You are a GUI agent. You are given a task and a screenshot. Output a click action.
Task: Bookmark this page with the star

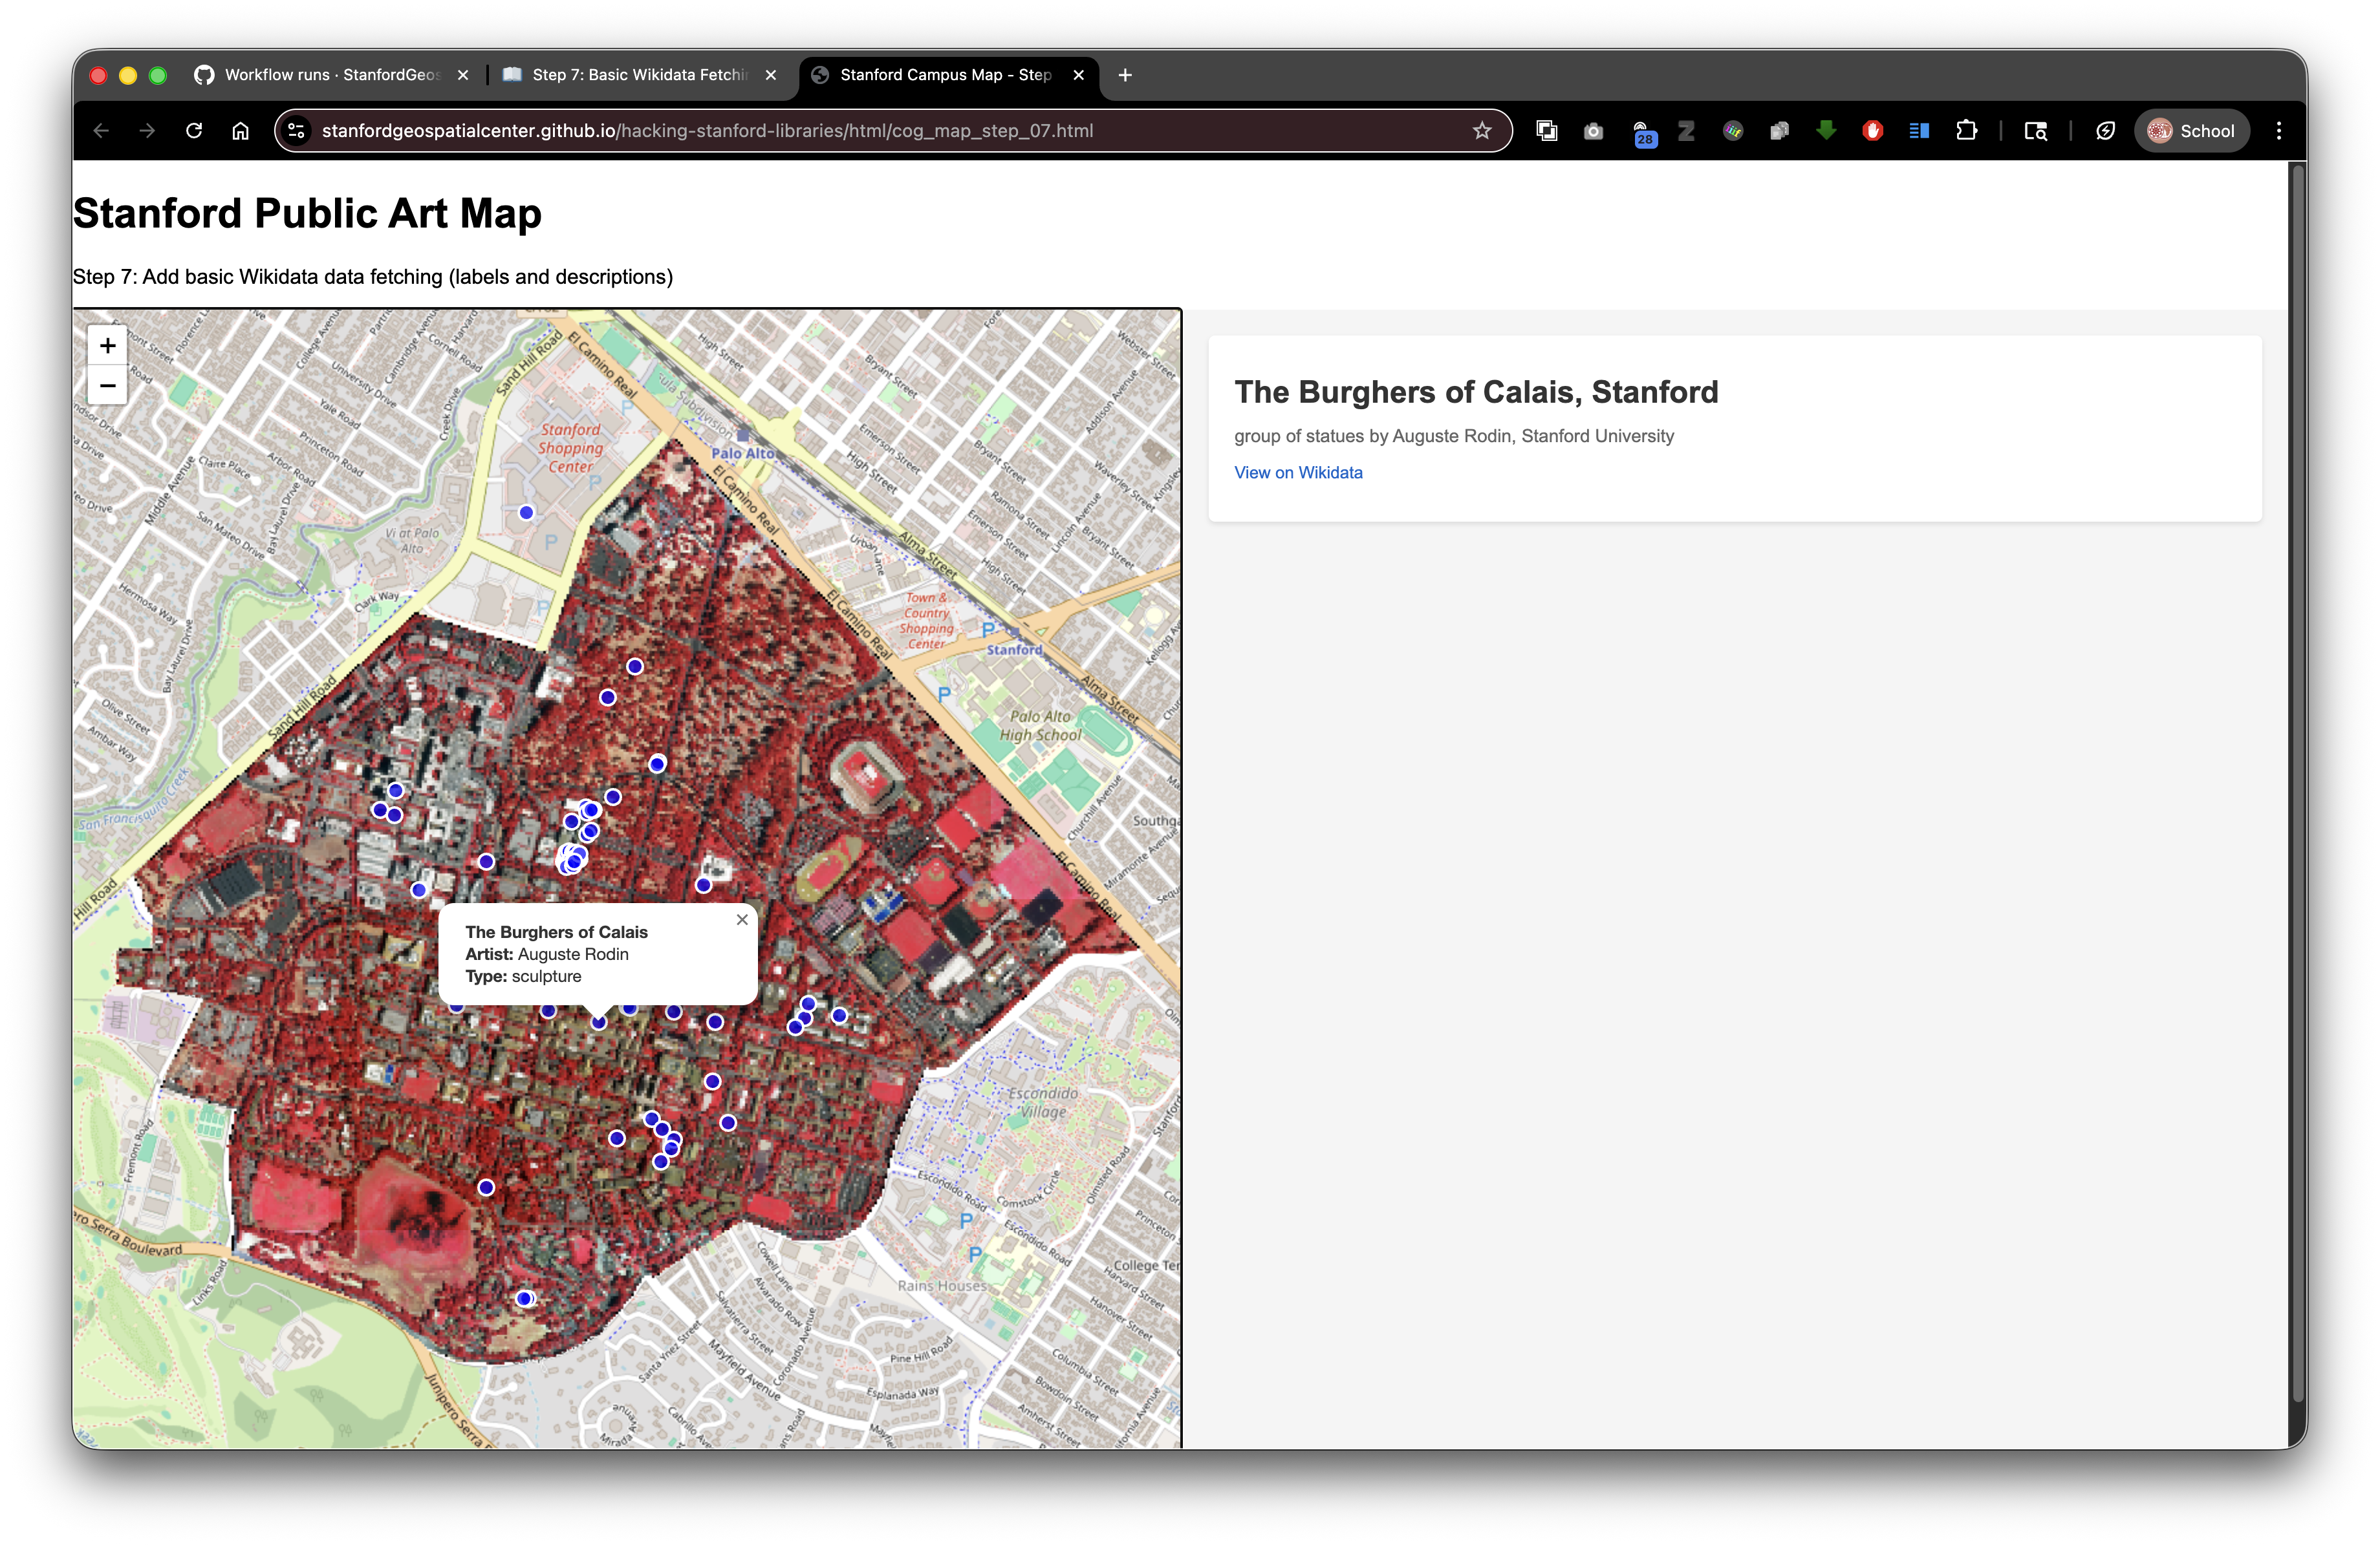[x=1482, y=130]
